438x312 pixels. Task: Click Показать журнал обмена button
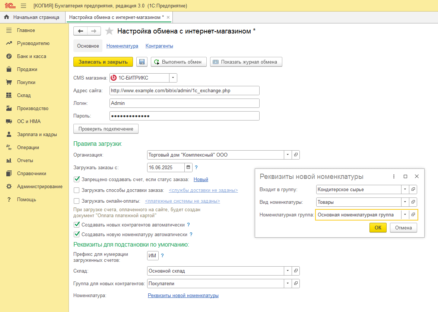pos(246,62)
